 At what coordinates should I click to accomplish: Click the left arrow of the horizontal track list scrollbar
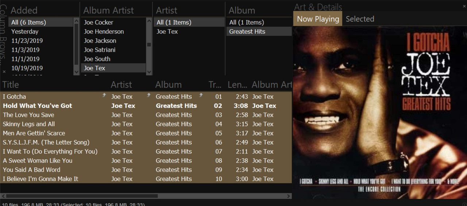click(x=3, y=196)
